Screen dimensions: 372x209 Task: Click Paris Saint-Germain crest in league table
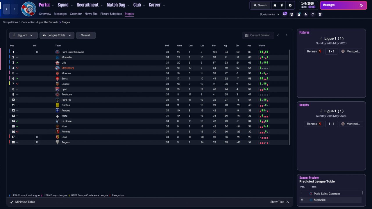point(57,52)
